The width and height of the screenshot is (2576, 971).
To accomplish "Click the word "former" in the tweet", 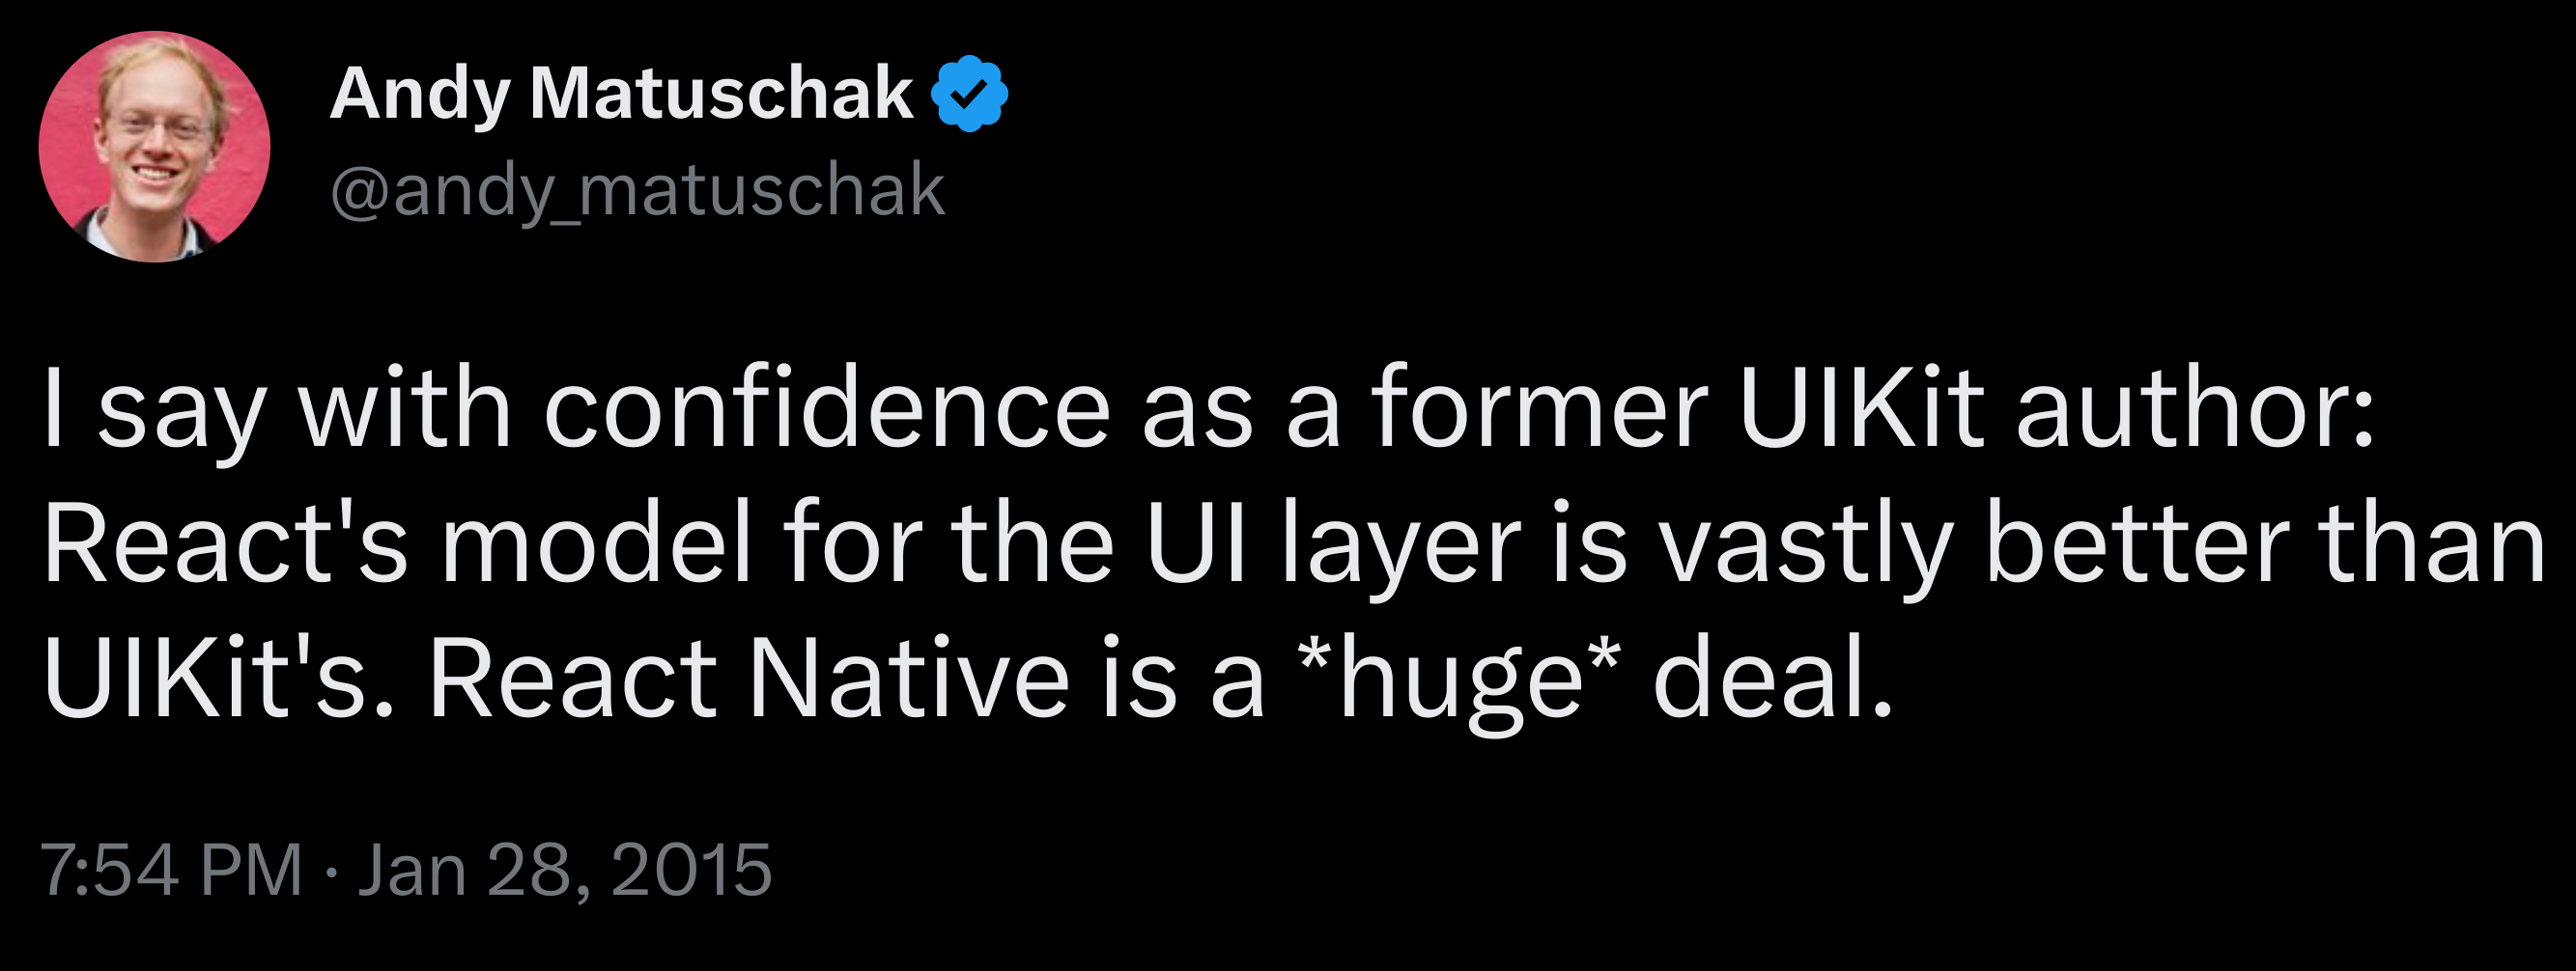I will coord(1539,410).
